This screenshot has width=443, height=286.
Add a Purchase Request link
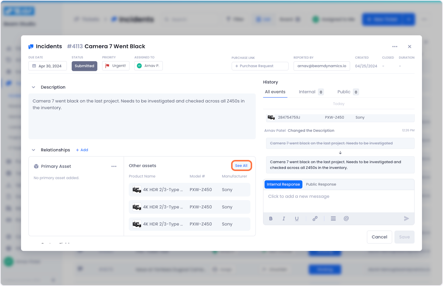coord(260,66)
